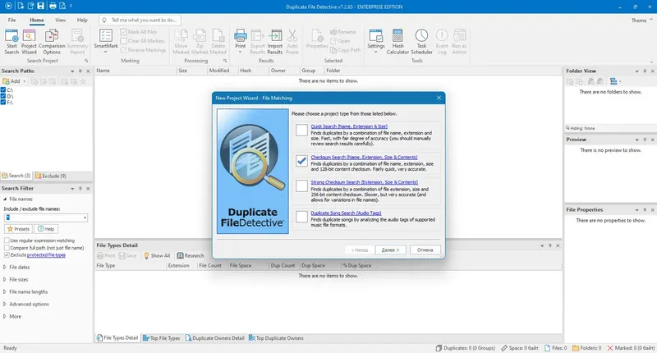
Task: Open the File menu
Action: 11,20
